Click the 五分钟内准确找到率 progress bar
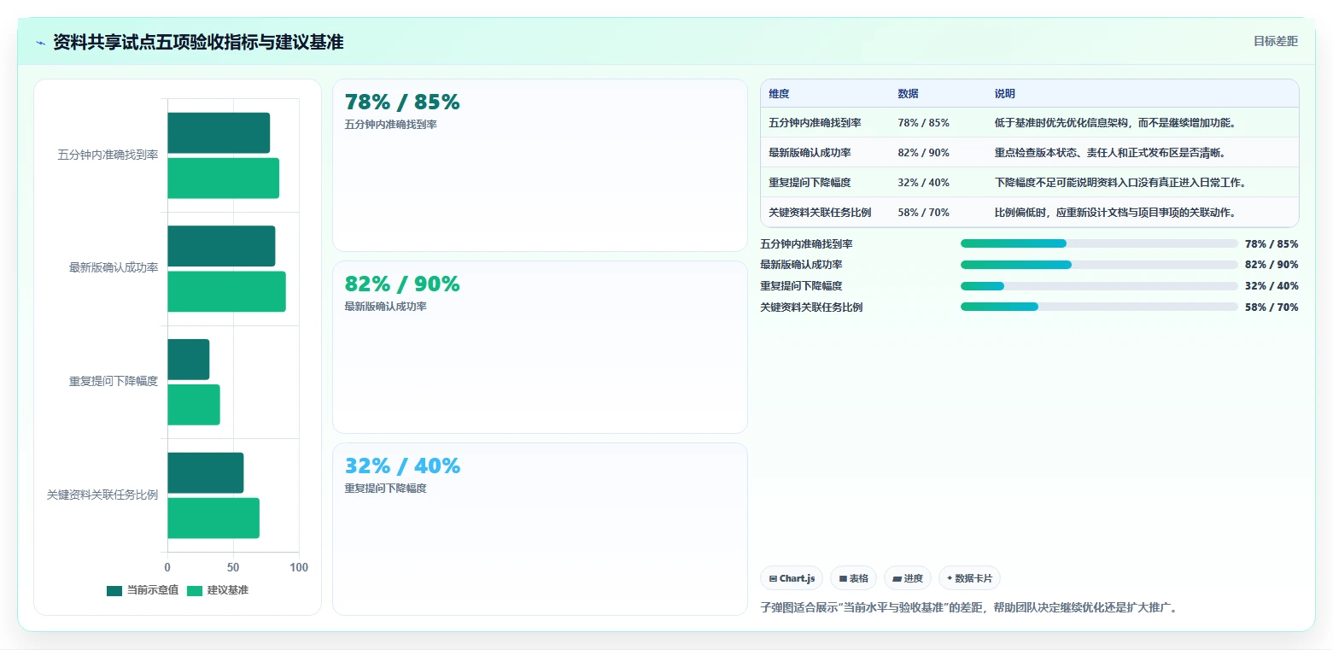Viewport: 1333px width, 650px height. coord(1099,243)
